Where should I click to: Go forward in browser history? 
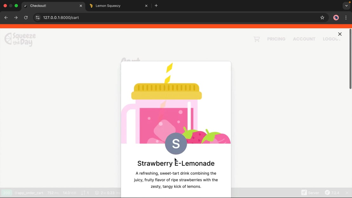[x=16, y=17]
